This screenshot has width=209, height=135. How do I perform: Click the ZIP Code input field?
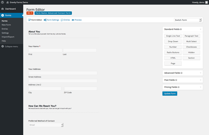[x=80, y=89]
